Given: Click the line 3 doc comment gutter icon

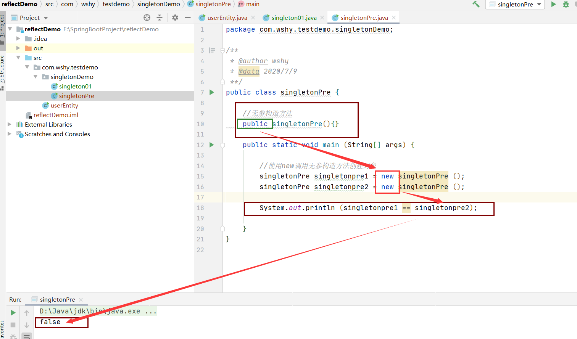Looking at the screenshot, I should (212, 50).
